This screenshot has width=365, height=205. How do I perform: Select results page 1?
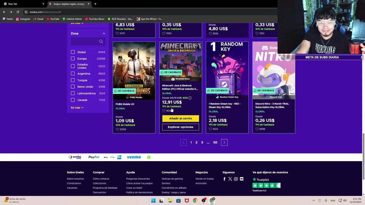191,142
